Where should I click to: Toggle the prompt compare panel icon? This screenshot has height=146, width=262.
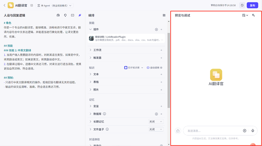tap(72, 15)
